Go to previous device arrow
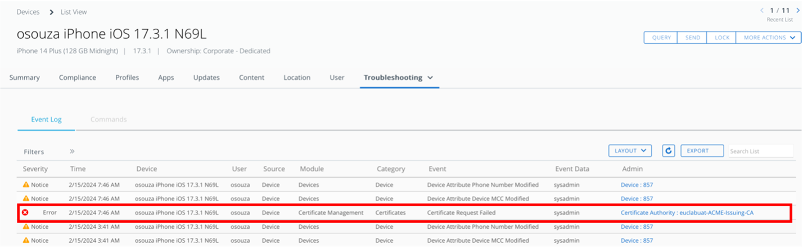The image size is (803, 249). tap(762, 10)
